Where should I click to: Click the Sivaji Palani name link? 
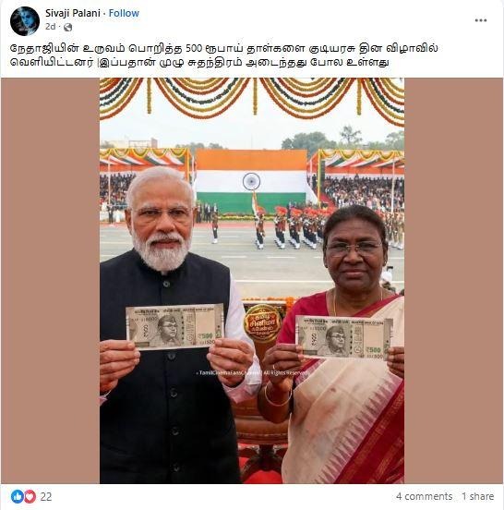[73, 13]
